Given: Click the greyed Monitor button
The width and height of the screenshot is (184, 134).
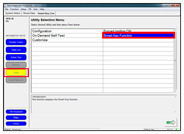Looking at the screenshot, I should point(16,65).
